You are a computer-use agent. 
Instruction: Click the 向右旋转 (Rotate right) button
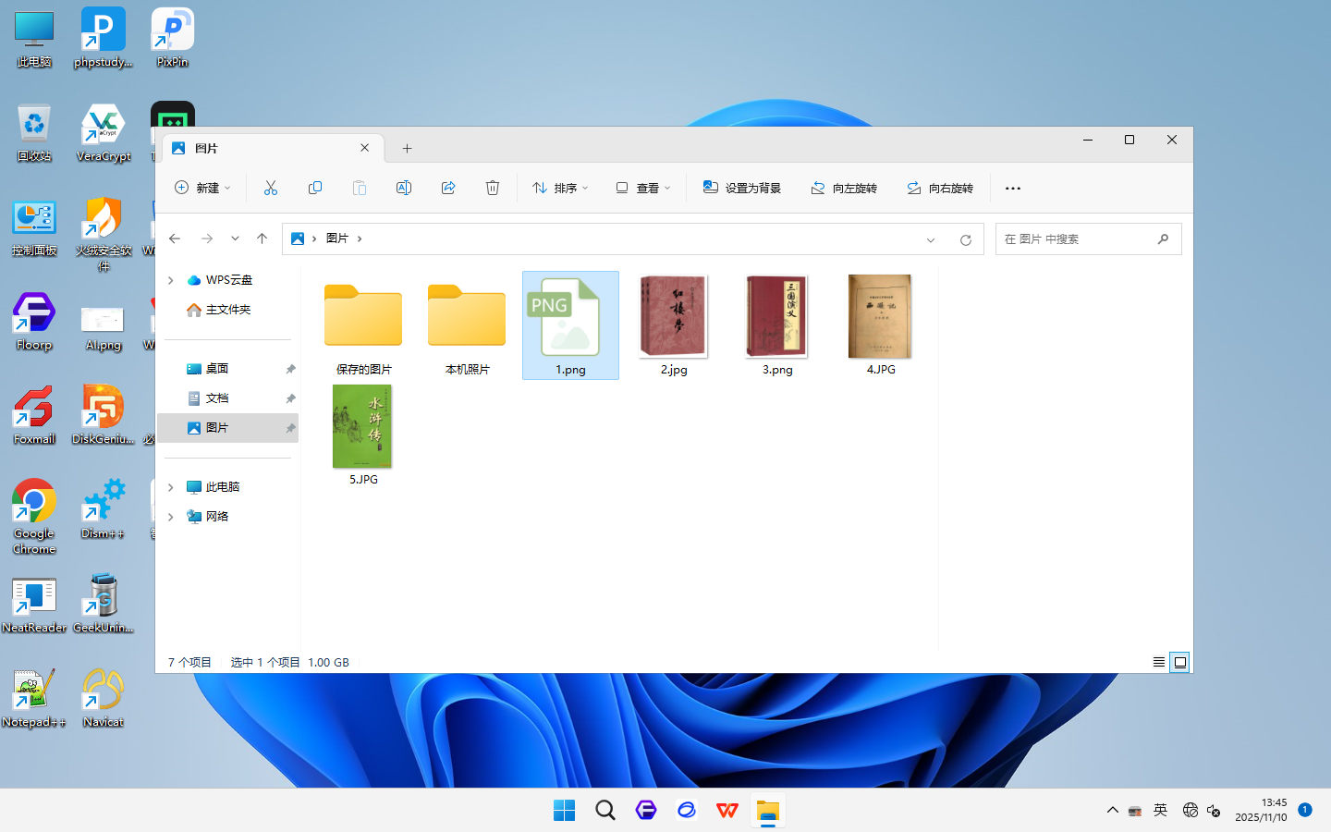[x=940, y=188]
